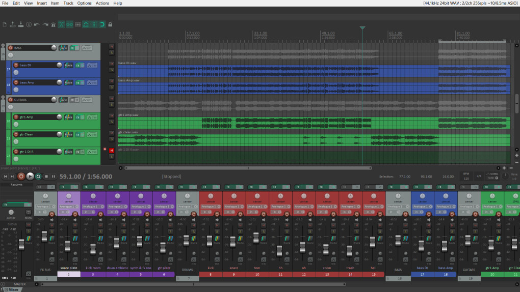Image resolution: width=520 pixels, height=292 pixels.
Task: Click the 4/4 time signature field
Action: [x=479, y=176]
